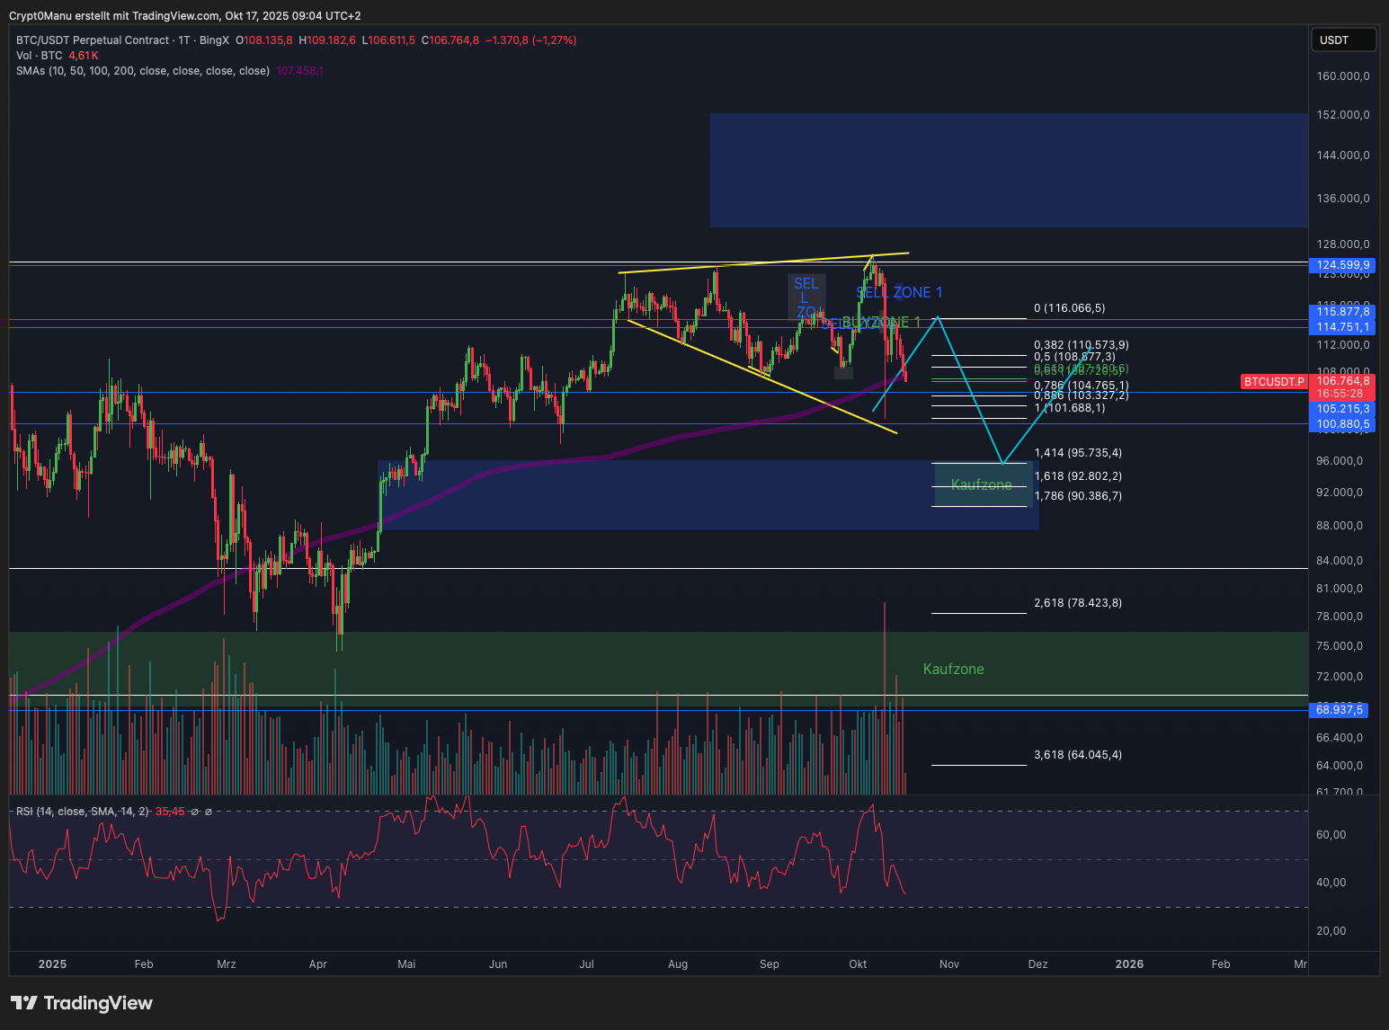Click the green Kaufzone label in lower zone
Viewport: 1389px width, 1030px height.
[953, 669]
